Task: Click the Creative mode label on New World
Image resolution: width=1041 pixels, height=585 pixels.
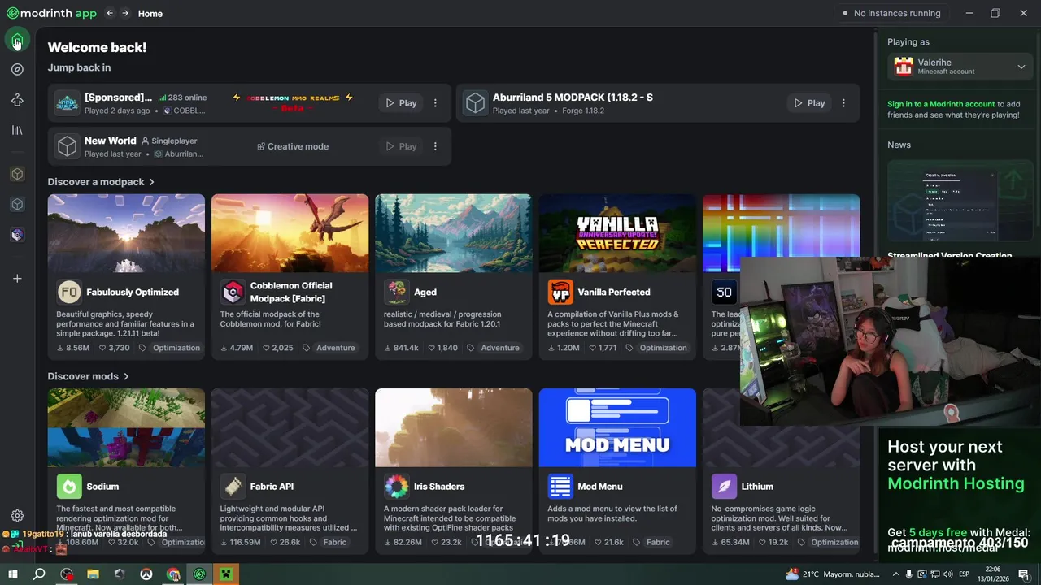Action: tap(293, 146)
